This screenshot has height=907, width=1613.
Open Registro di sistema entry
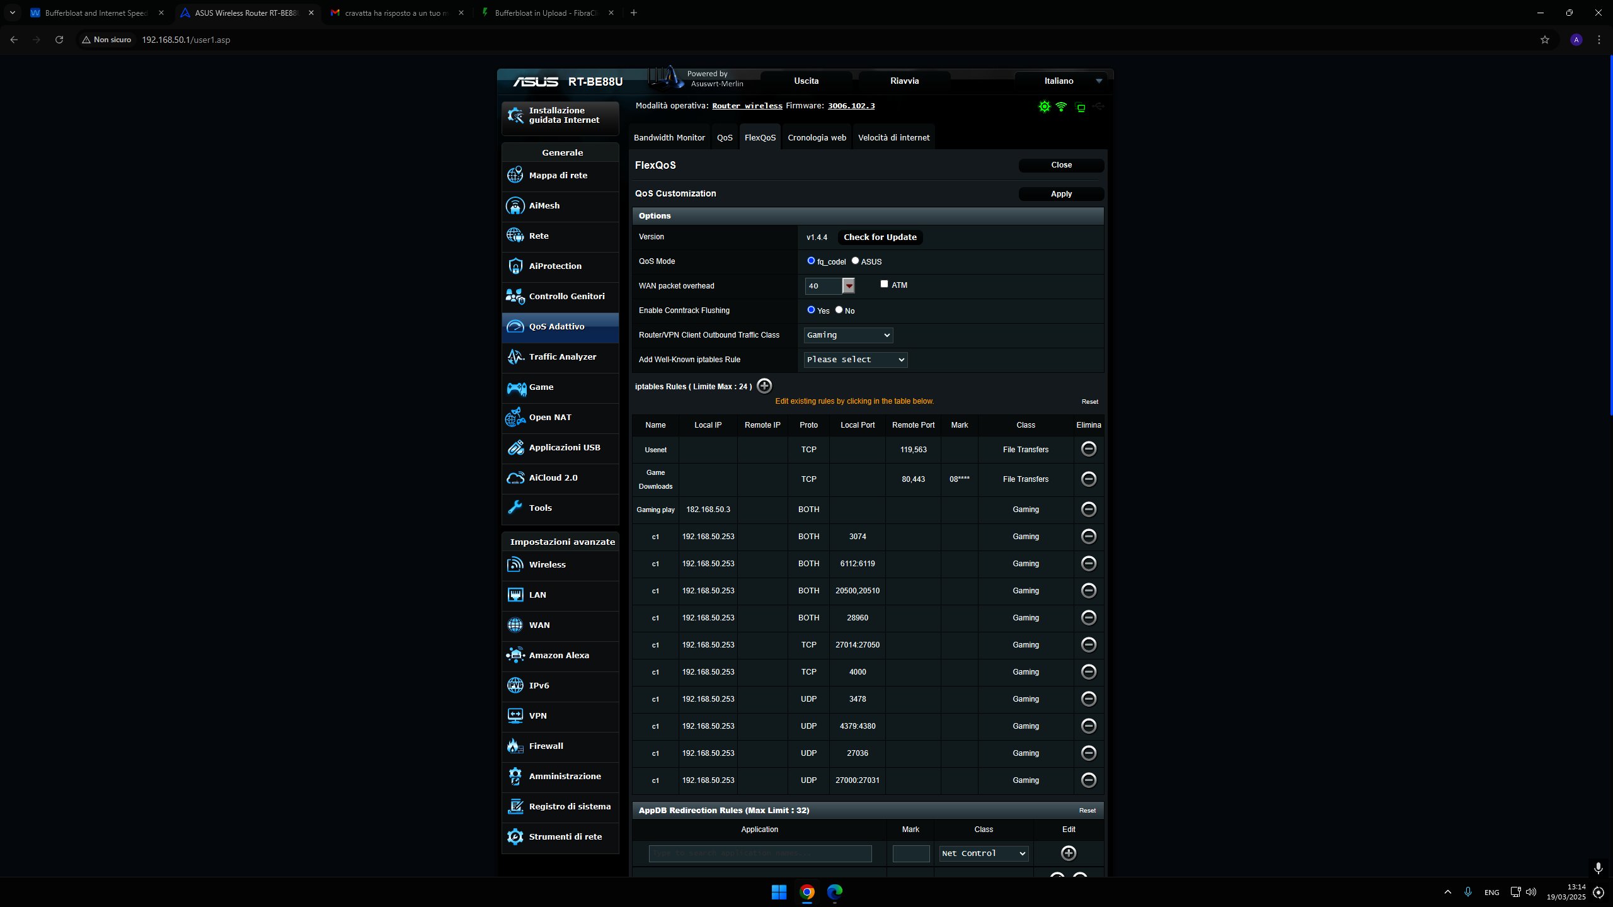pos(560,807)
